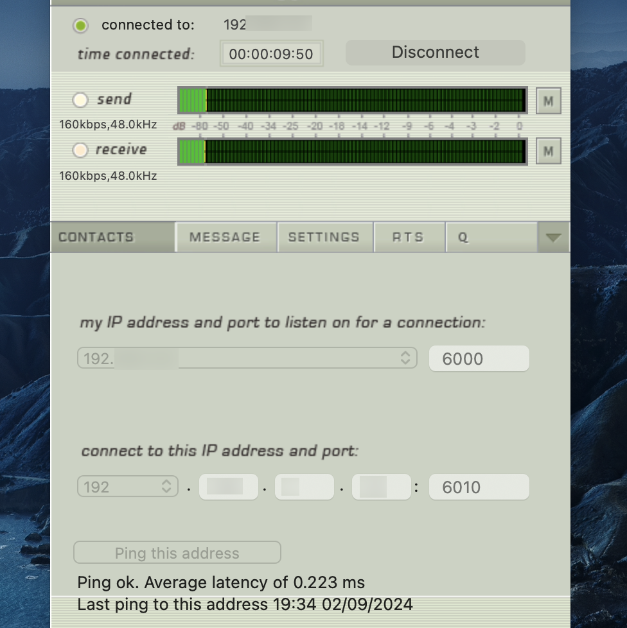The width and height of the screenshot is (627, 628).
Task: Click the green connected status indicator
Action: pyautogui.click(x=80, y=26)
